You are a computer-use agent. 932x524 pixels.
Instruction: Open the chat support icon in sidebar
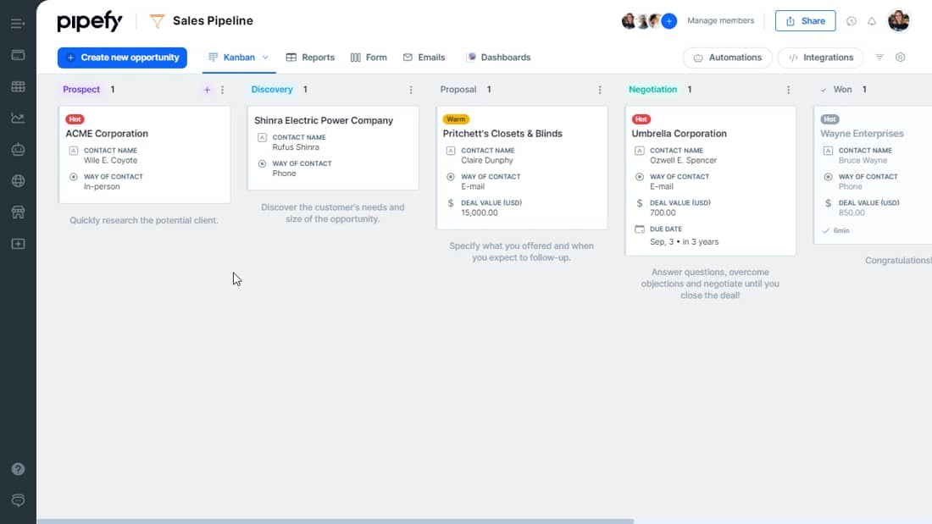click(x=18, y=500)
